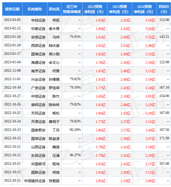
Task: Click the 近三年预测准确度 column header
Action: (72, 9)
